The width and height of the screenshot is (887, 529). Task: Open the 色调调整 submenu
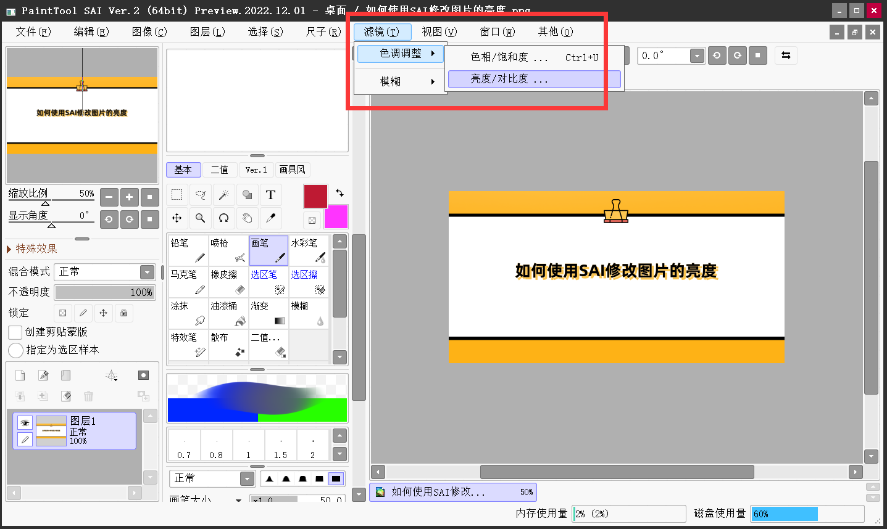tap(401, 54)
